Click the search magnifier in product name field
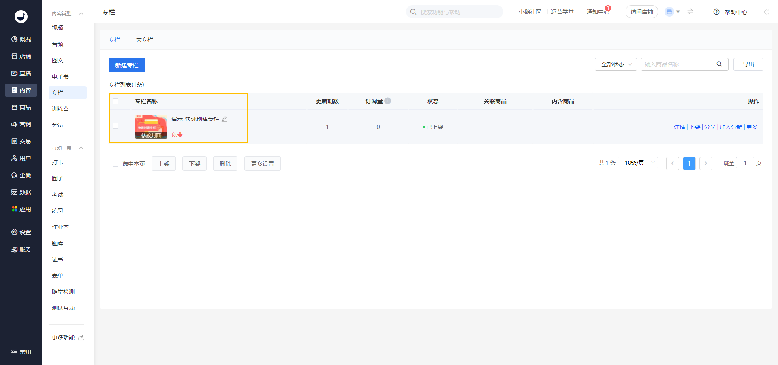The image size is (778, 365). click(719, 64)
